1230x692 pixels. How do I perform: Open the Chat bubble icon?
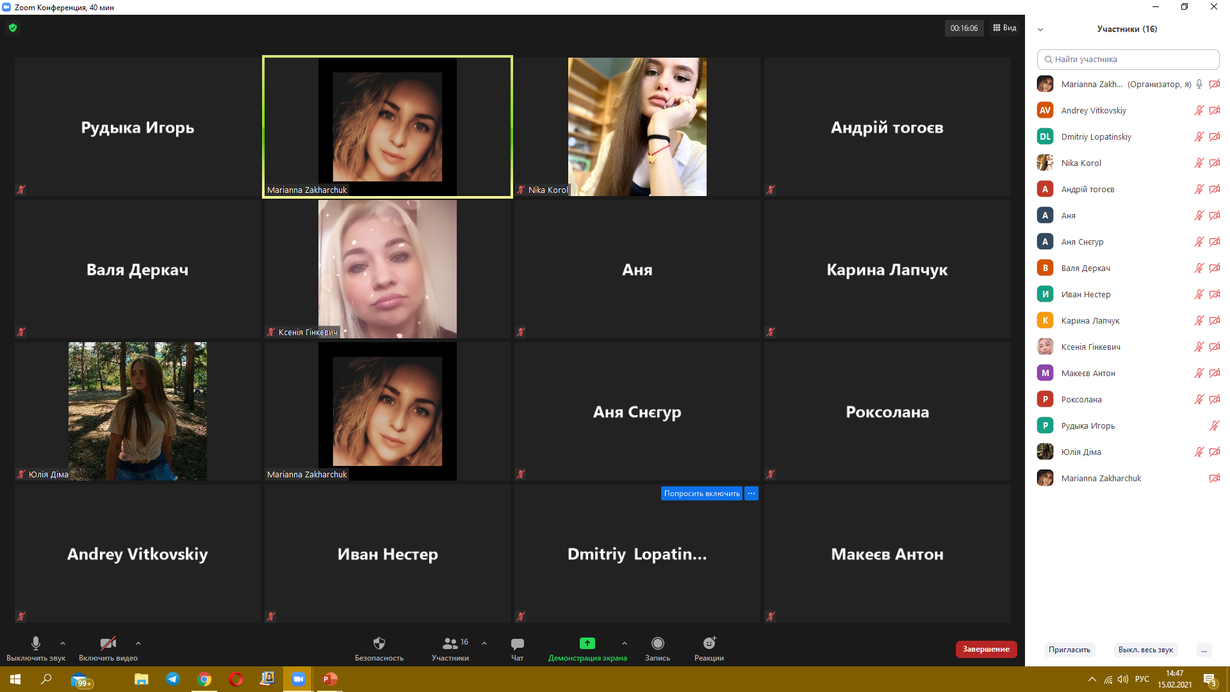518,643
